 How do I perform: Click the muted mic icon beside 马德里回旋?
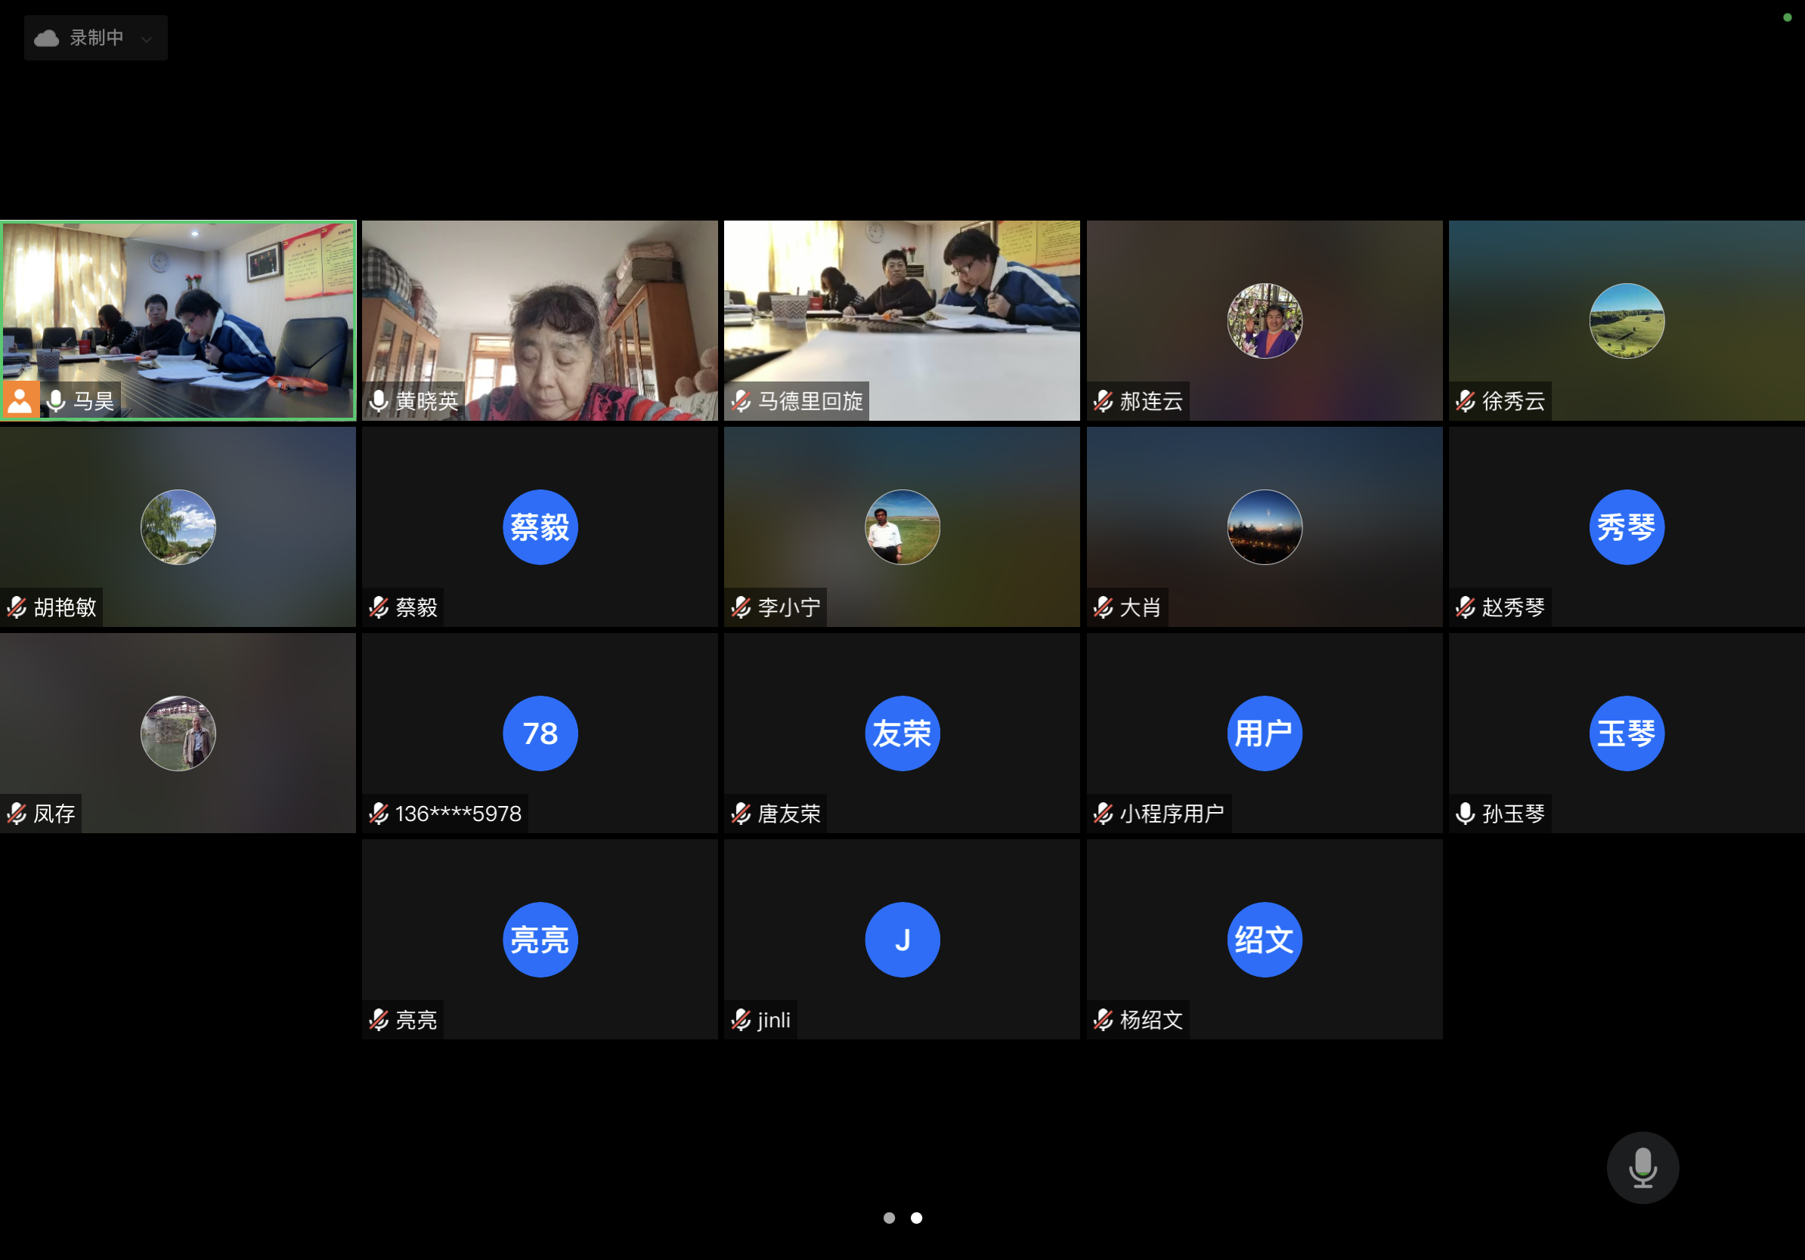point(741,400)
